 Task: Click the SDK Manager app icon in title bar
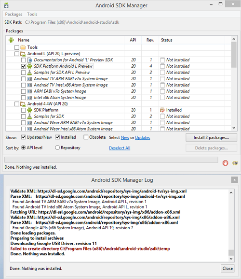coord(6,5)
